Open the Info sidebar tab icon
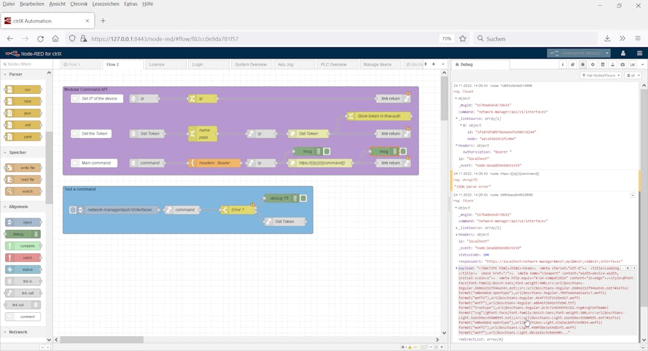 (x=562, y=64)
